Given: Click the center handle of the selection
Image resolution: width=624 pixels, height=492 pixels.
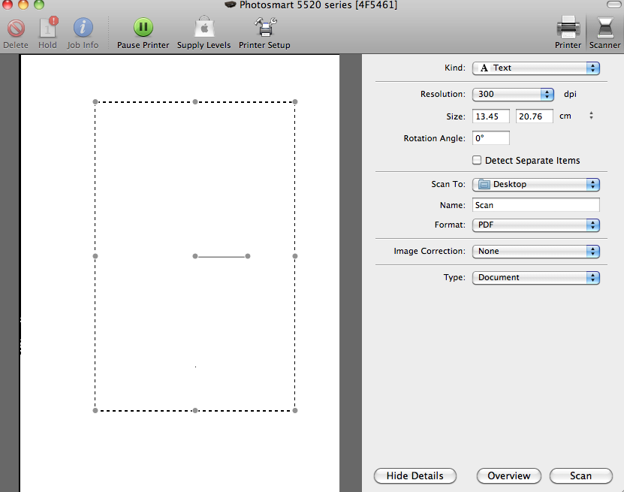Looking at the screenshot, I should [195, 256].
